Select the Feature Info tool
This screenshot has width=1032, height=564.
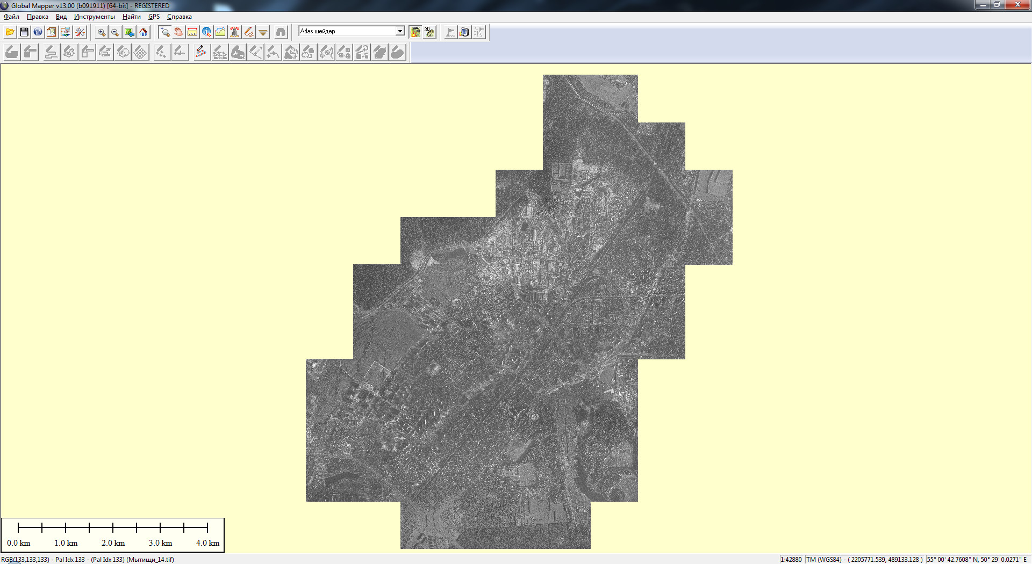pos(206,32)
